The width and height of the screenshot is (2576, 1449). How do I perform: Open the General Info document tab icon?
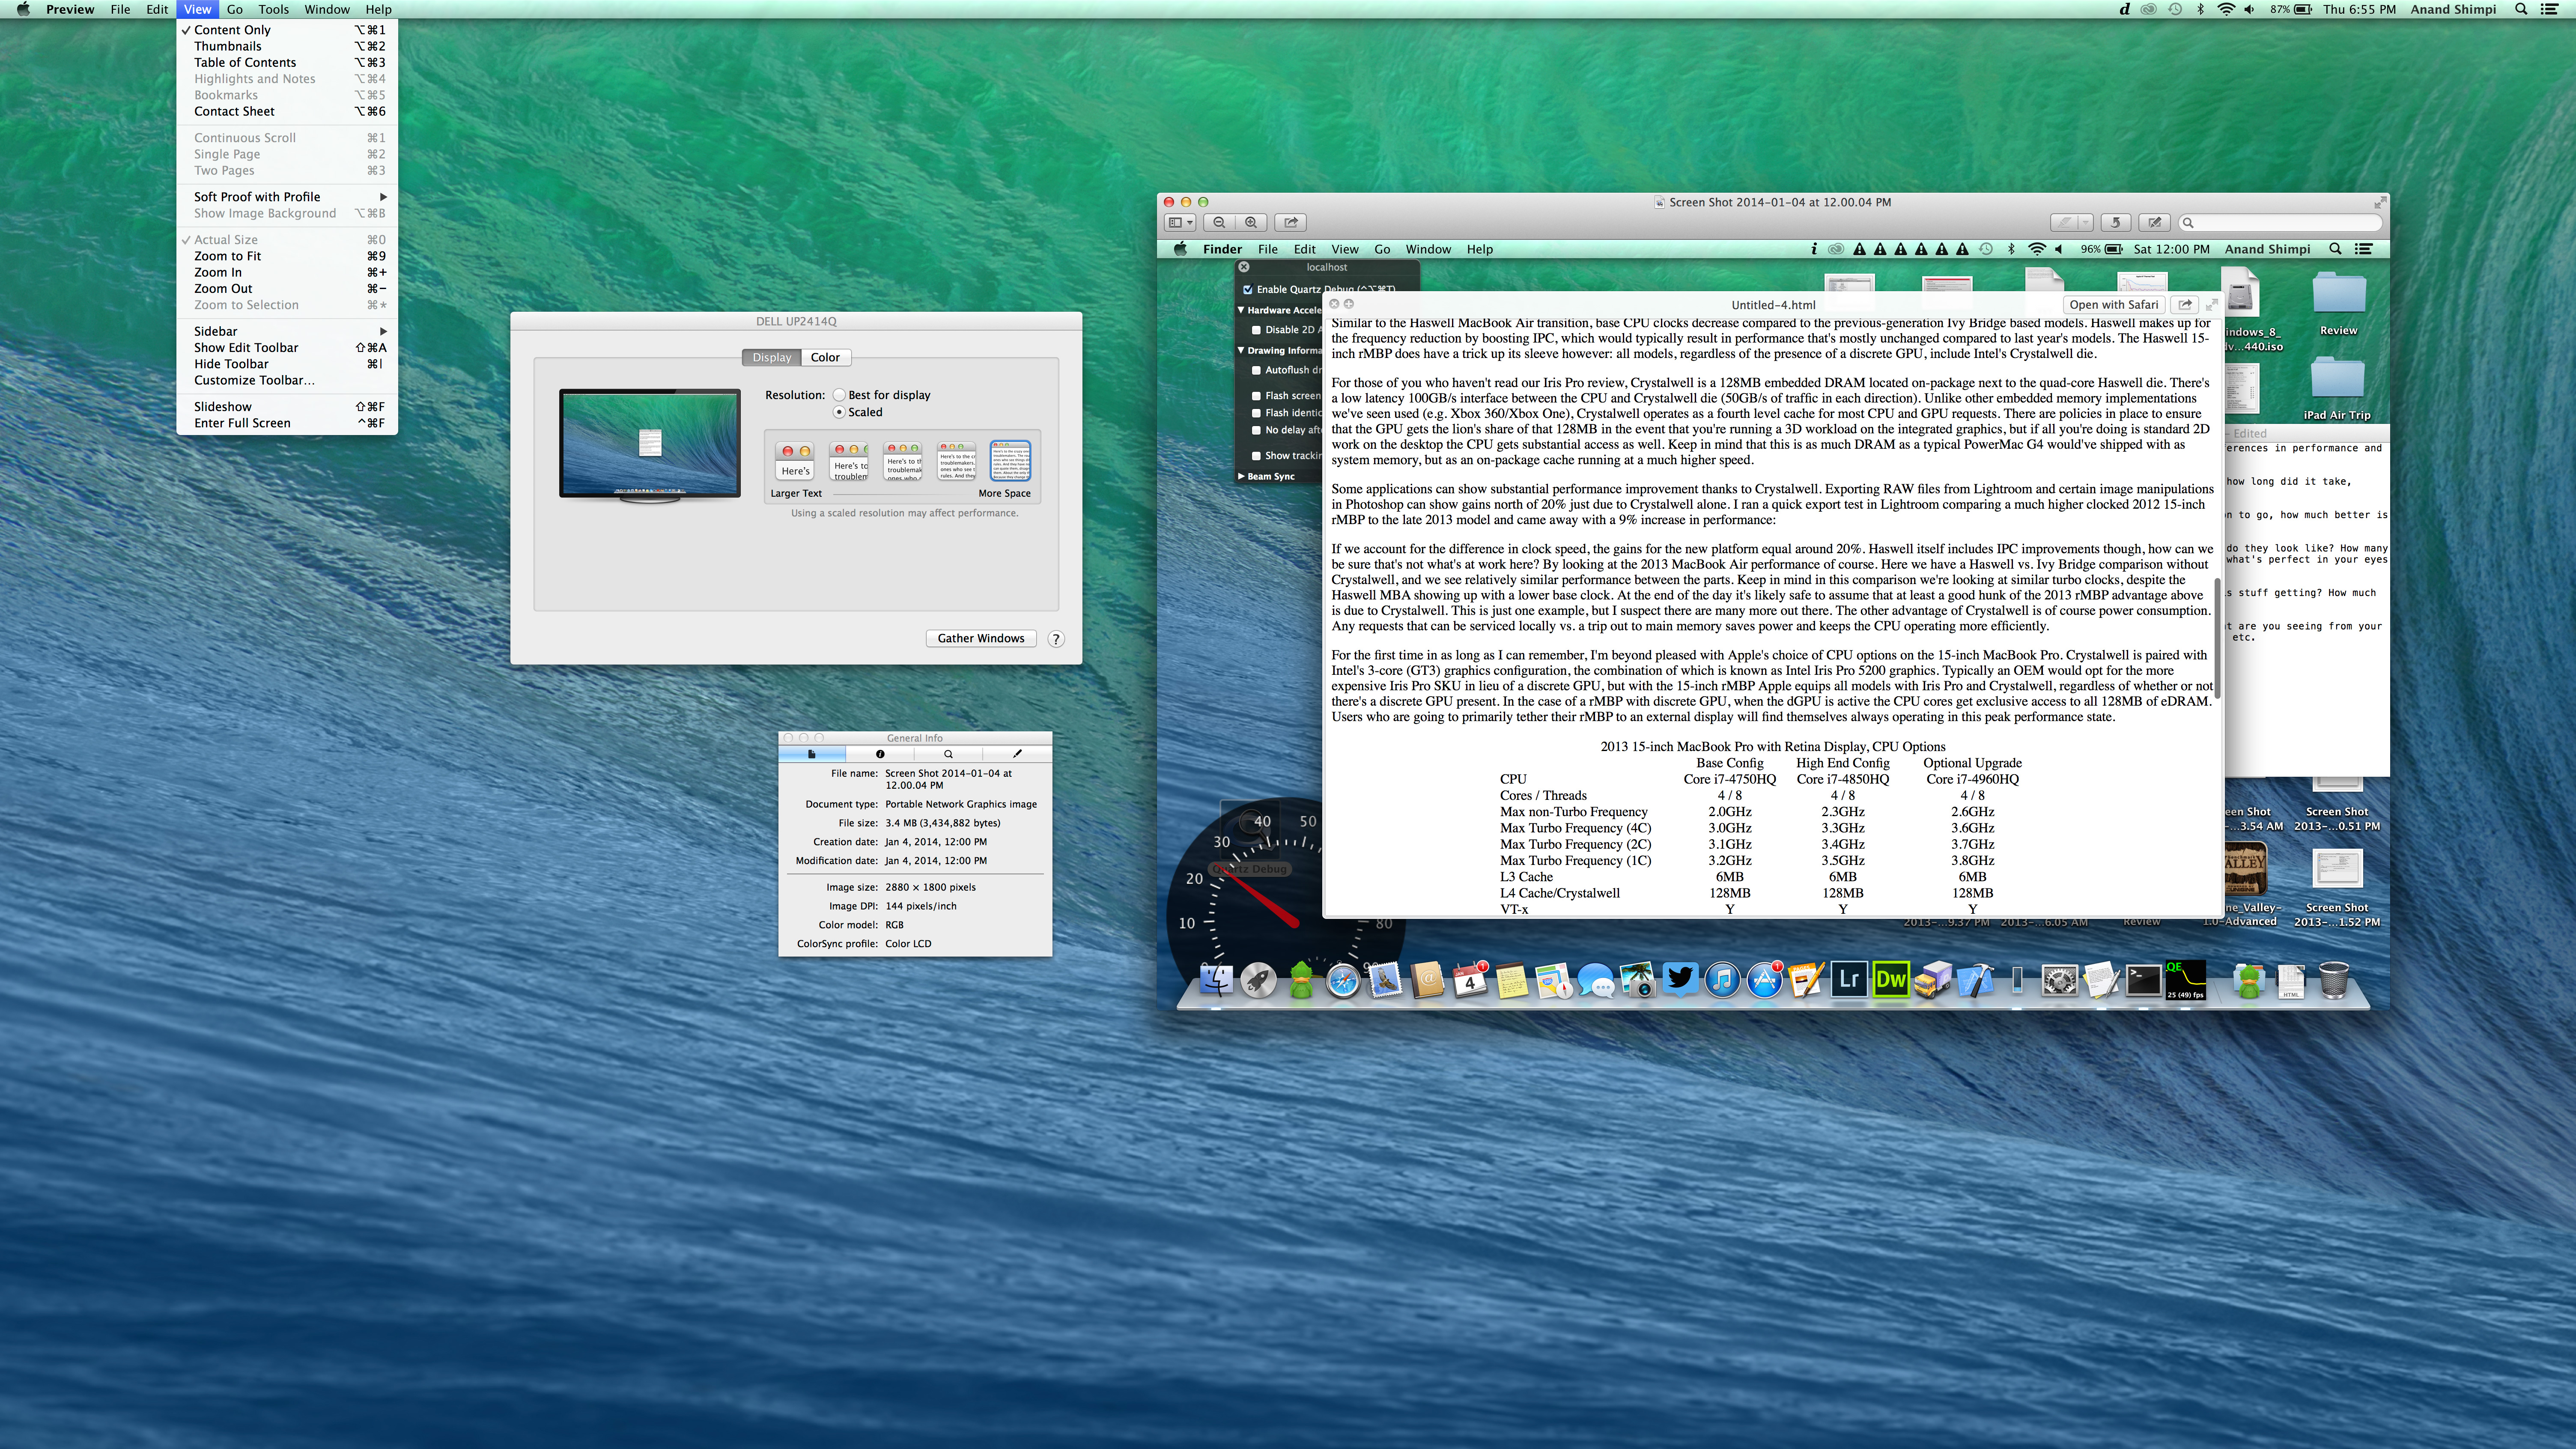(812, 754)
